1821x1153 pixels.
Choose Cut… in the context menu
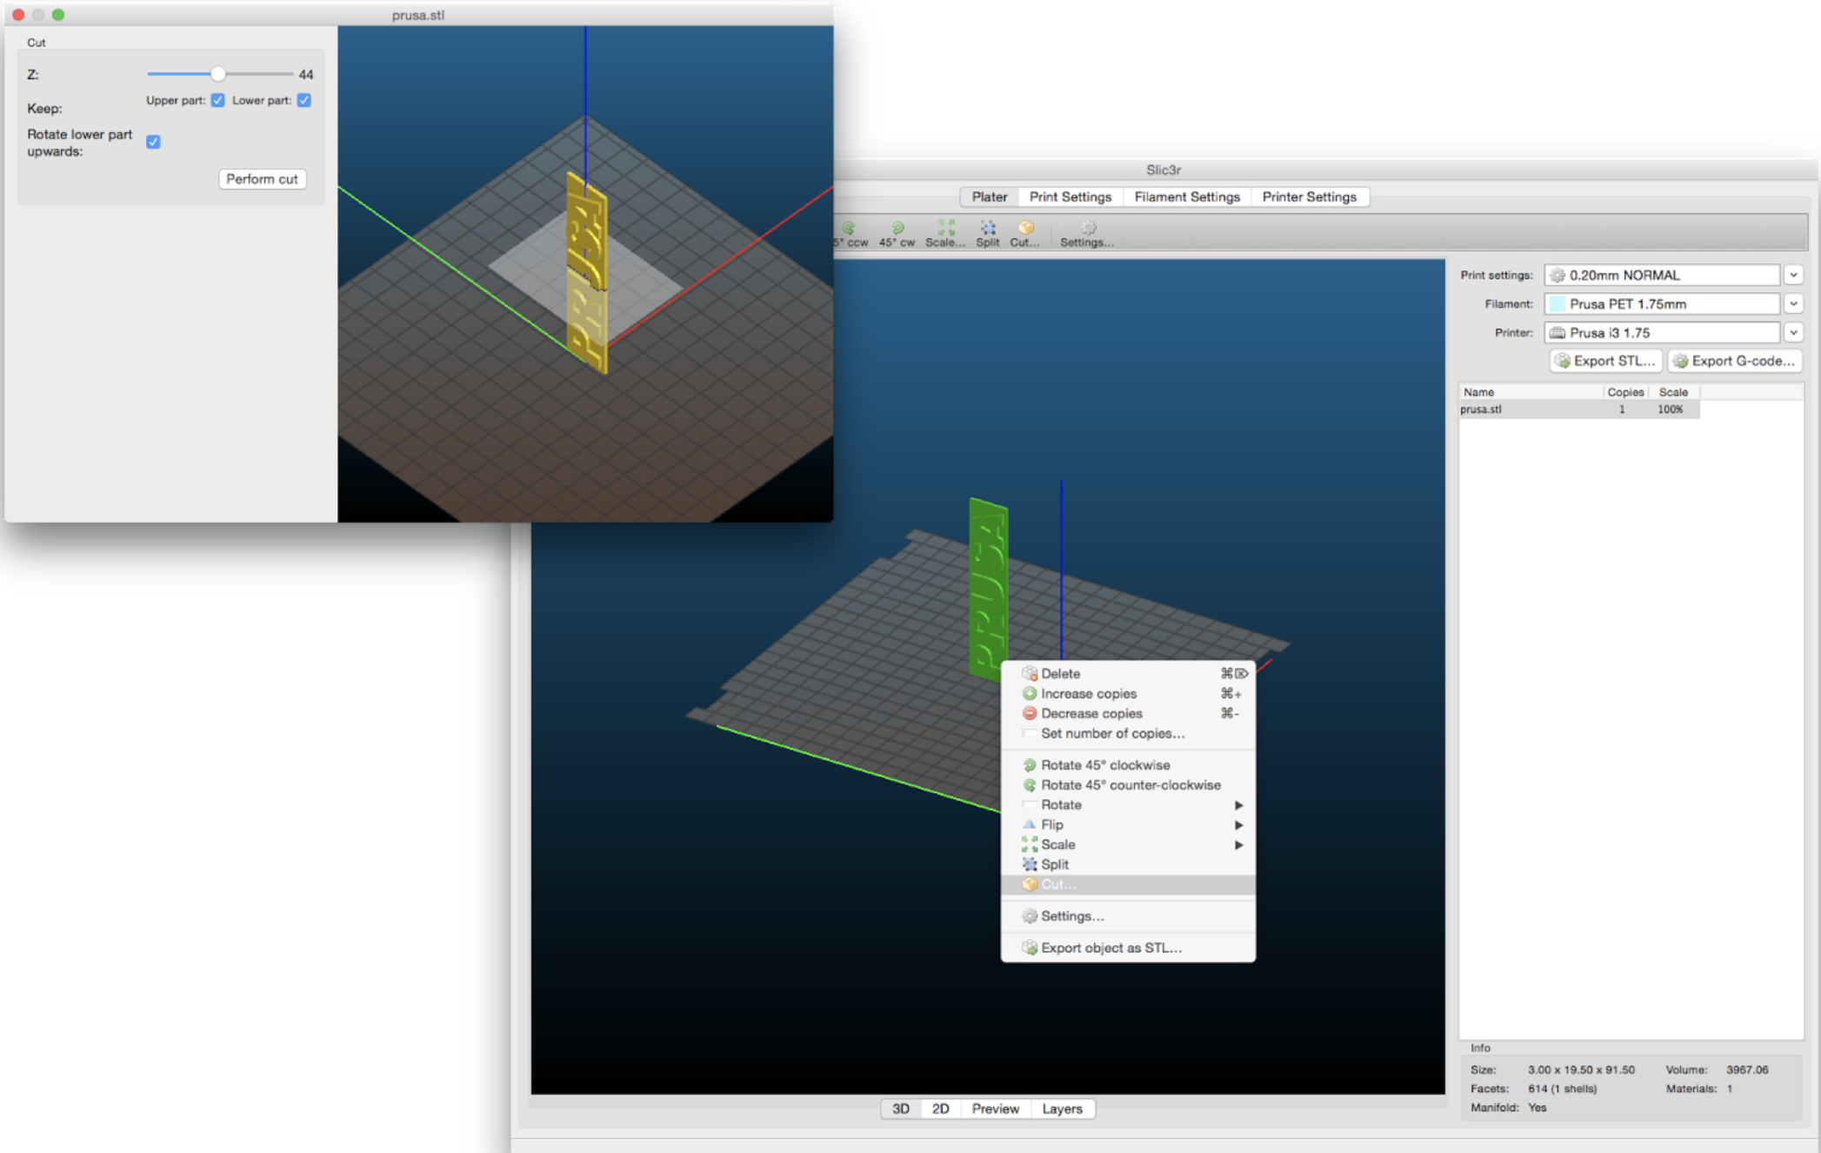pyautogui.click(x=1128, y=884)
